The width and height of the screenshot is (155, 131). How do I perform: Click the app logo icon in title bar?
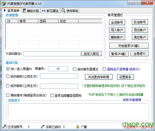(x=4, y=4)
